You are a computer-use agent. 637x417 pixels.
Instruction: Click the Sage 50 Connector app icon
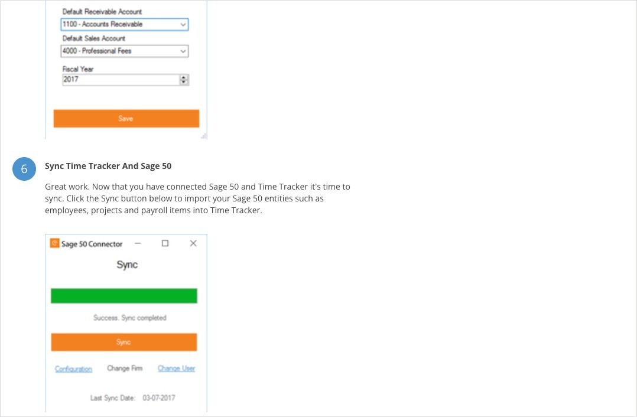tap(54, 243)
